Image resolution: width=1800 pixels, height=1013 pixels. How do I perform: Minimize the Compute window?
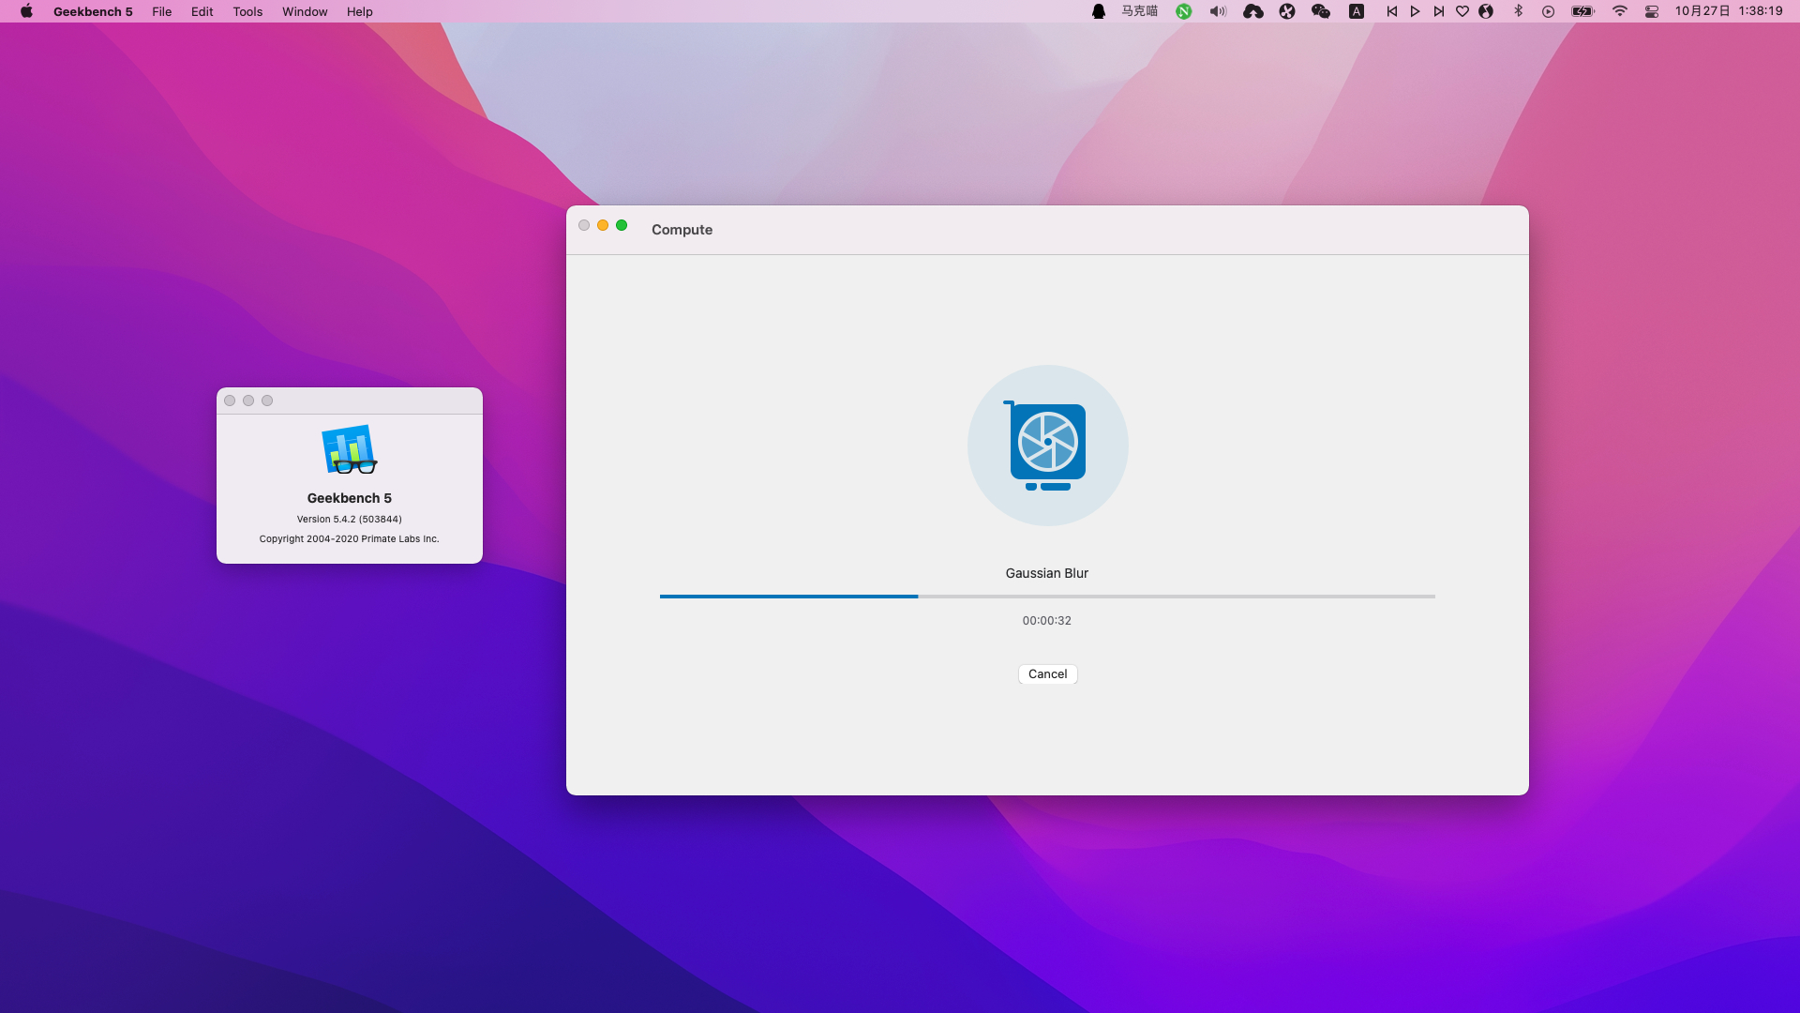click(603, 225)
